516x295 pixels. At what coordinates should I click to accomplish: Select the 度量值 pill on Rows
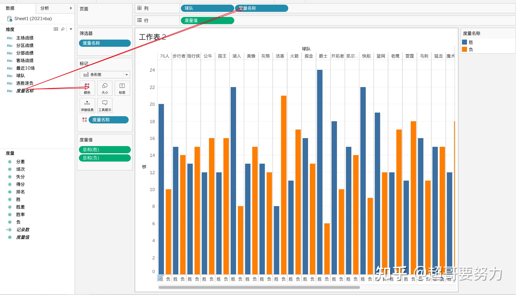(207, 20)
